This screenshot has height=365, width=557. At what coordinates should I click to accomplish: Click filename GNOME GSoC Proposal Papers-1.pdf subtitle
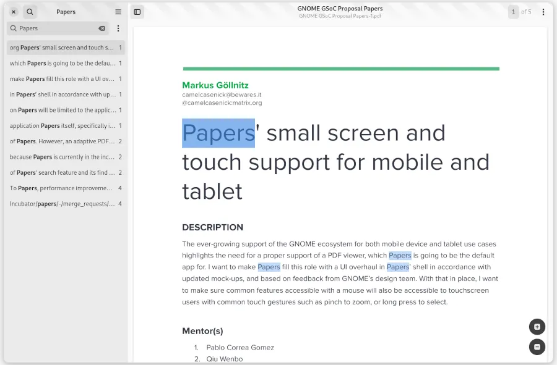point(340,16)
